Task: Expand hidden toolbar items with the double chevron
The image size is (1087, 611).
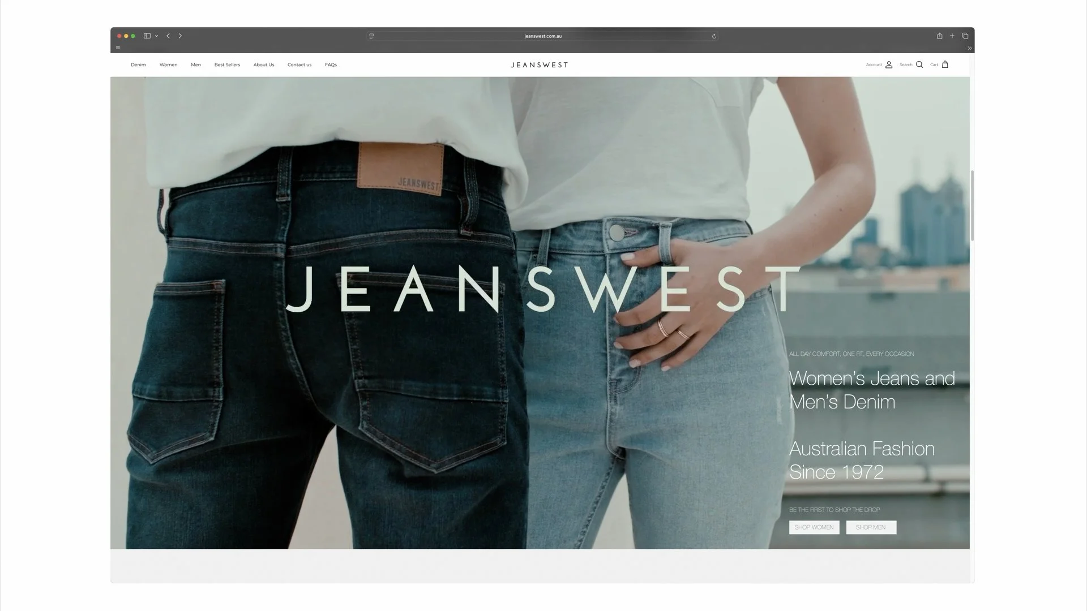Action: (x=970, y=48)
